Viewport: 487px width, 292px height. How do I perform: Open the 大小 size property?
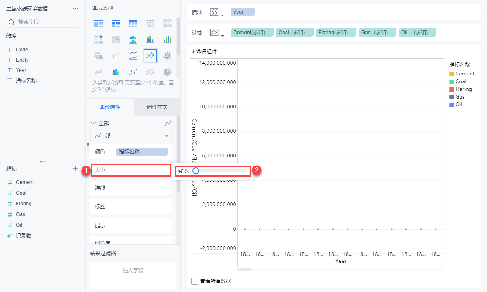click(x=131, y=170)
